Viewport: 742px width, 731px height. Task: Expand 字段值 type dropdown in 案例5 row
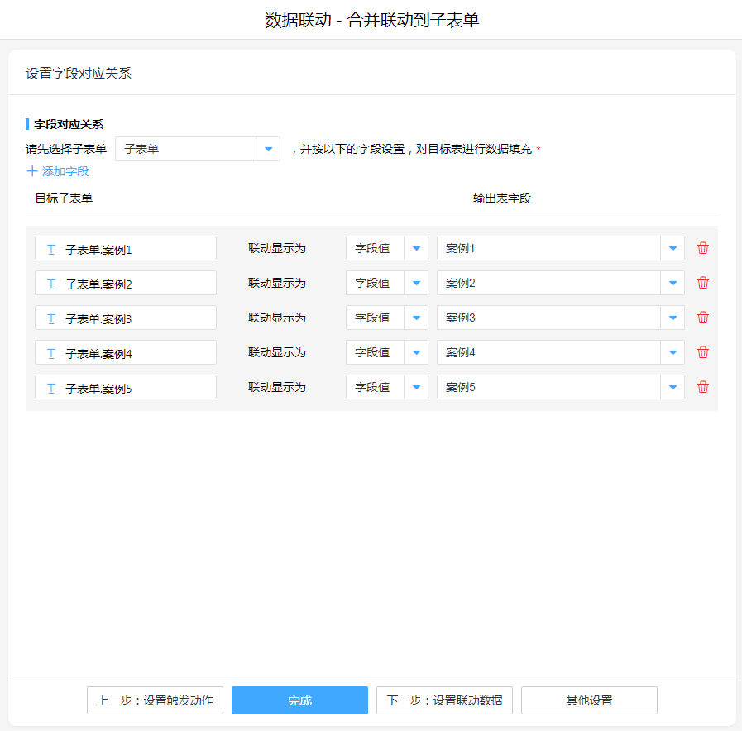pos(415,387)
